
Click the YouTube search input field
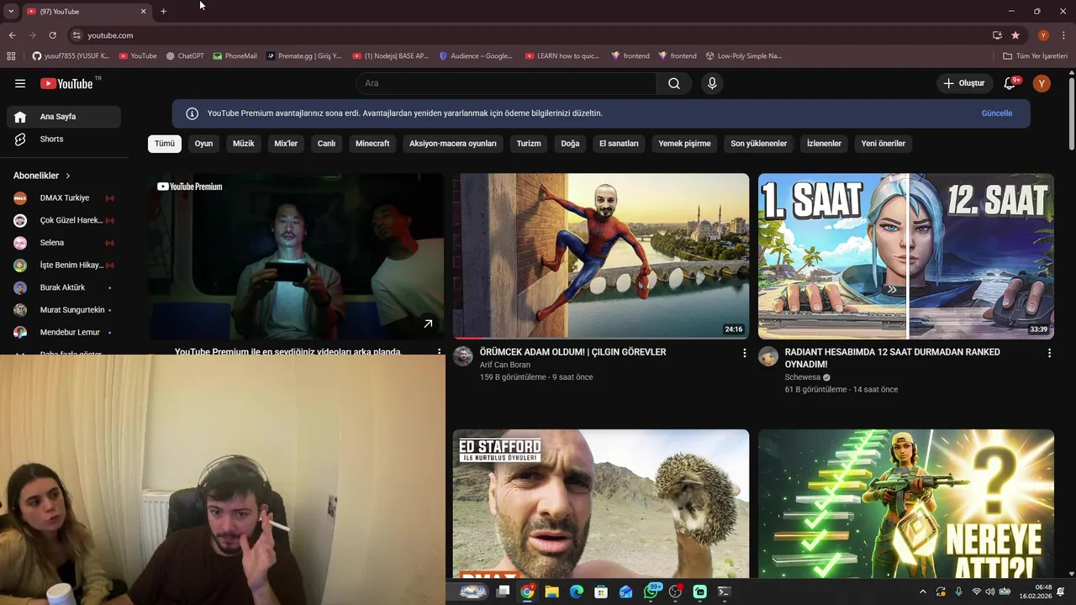click(507, 83)
